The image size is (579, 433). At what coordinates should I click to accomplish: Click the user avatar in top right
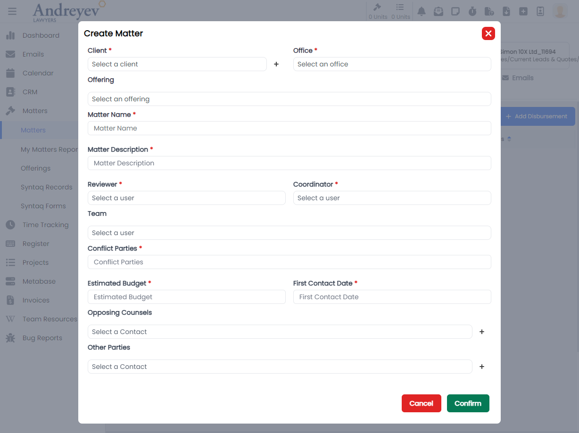(x=560, y=11)
